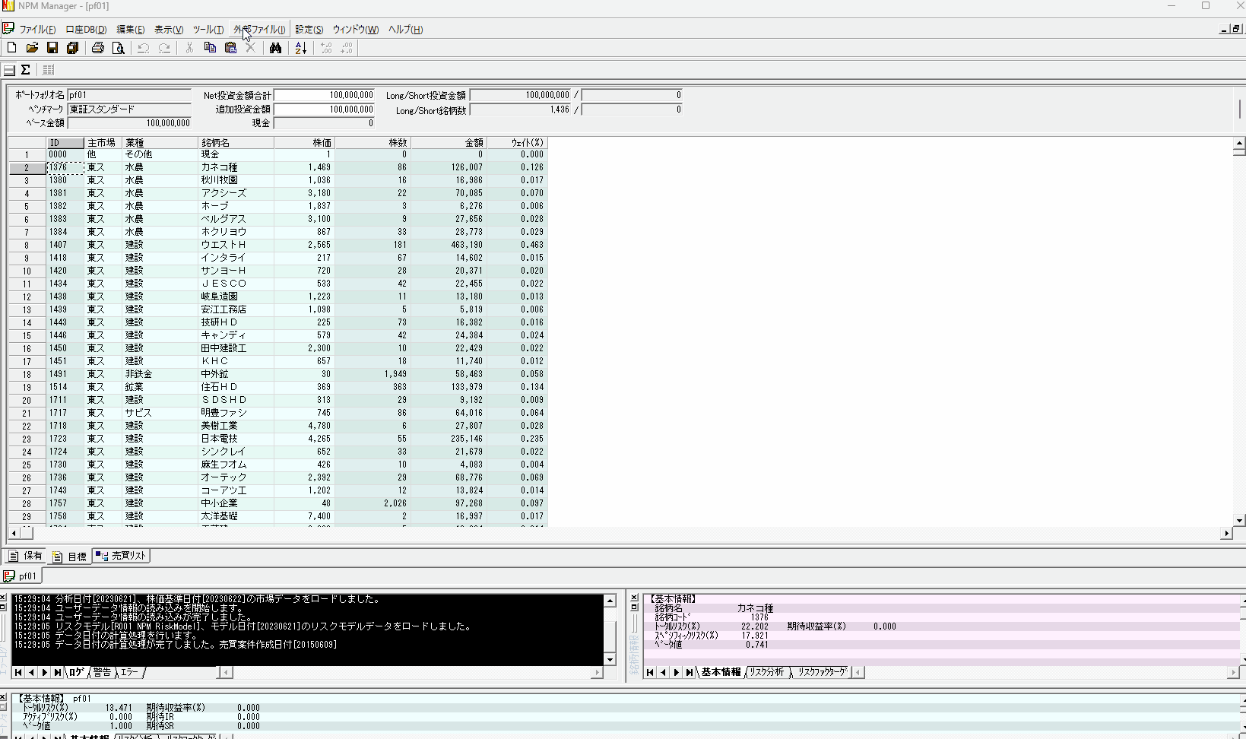Open the 口座DB menu

pyautogui.click(x=86, y=30)
